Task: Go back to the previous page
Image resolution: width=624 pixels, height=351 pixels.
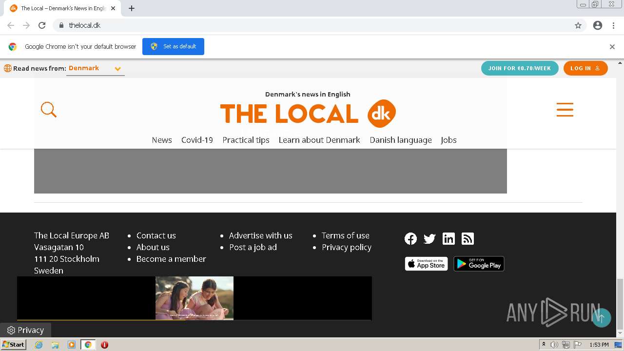Action: point(11,25)
